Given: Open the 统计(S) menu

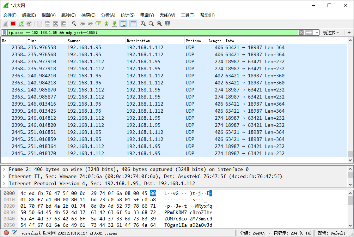Looking at the screenshot, I should 128,15.
